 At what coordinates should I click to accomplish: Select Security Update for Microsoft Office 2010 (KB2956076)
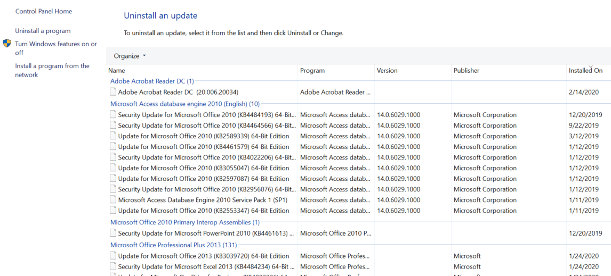coord(207,189)
